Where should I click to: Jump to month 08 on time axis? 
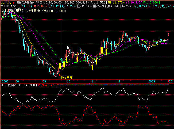pos(17,81)
